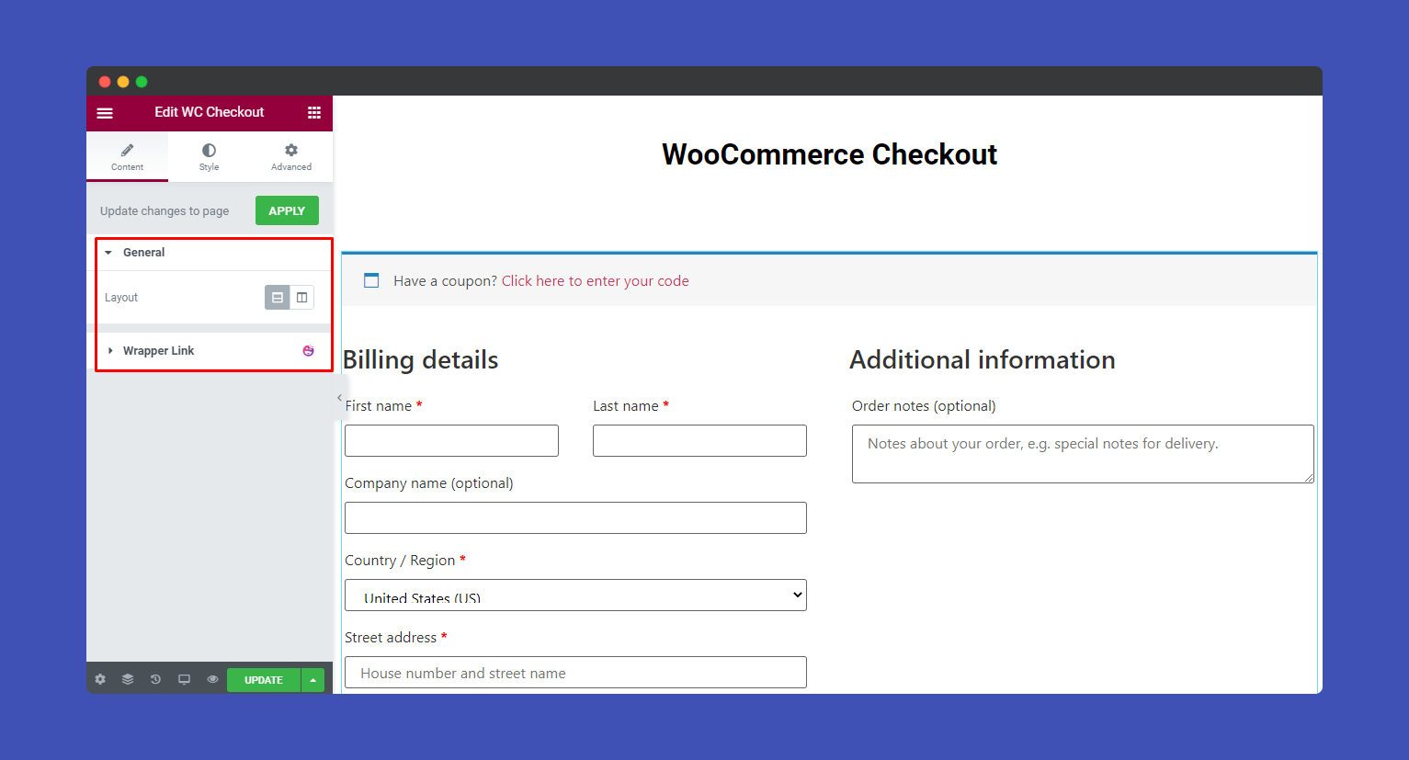This screenshot has width=1409, height=760.
Task: Click the Wrapper Link pro badge icon
Action: click(309, 351)
